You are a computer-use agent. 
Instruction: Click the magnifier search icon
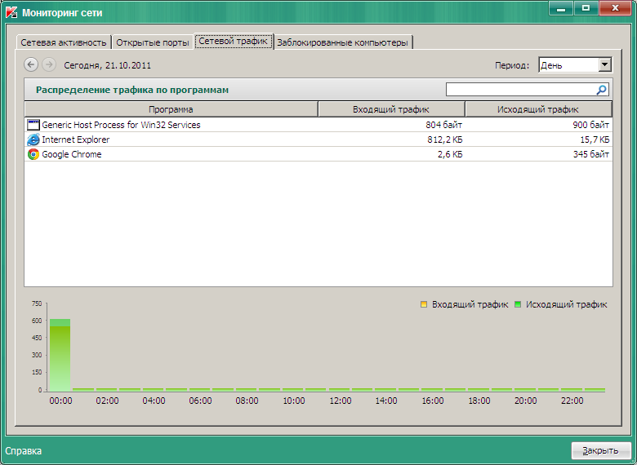(602, 90)
